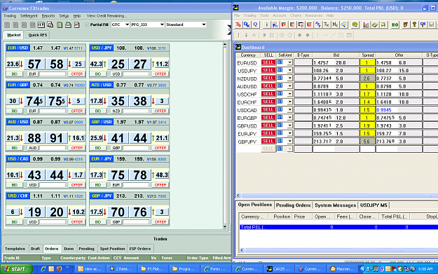The height and width of the screenshot is (274, 438).
Task: Click the printer icon in FXtrades toolbar
Action: [x=68, y=25]
